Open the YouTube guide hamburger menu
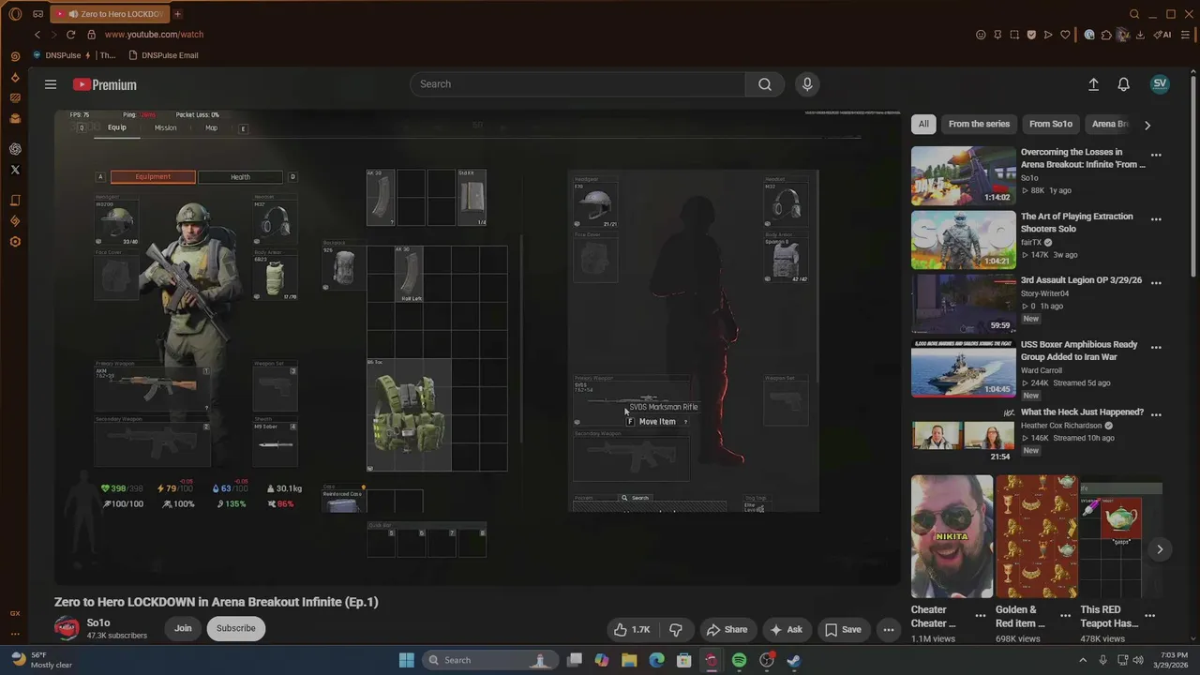Image resolution: width=1200 pixels, height=675 pixels. [x=51, y=84]
